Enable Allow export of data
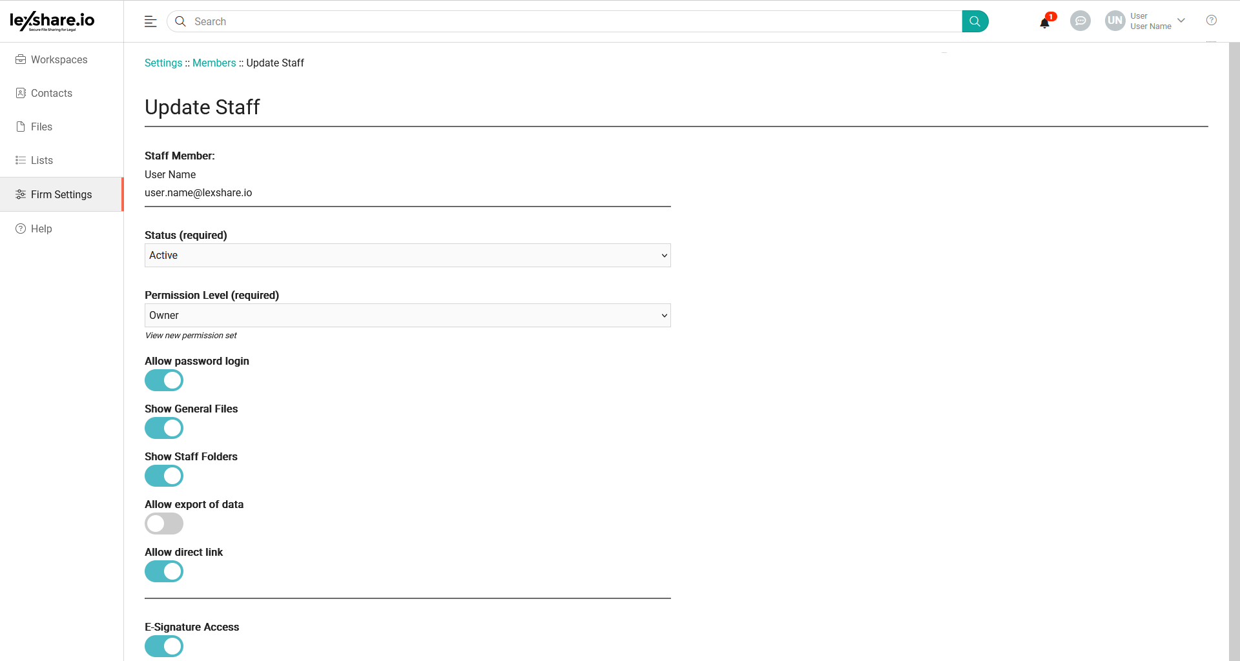The height and width of the screenshot is (661, 1240). [164, 524]
